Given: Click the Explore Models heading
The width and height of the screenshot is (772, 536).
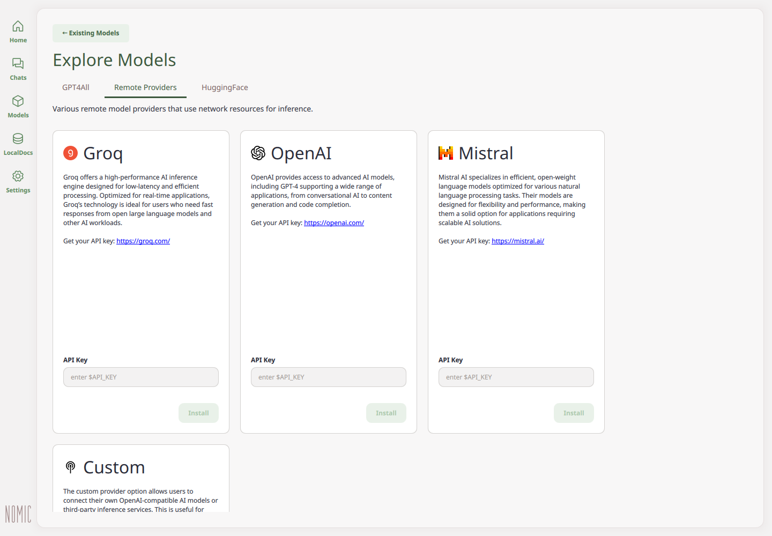Looking at the screenshot, I should click(114, 60).
